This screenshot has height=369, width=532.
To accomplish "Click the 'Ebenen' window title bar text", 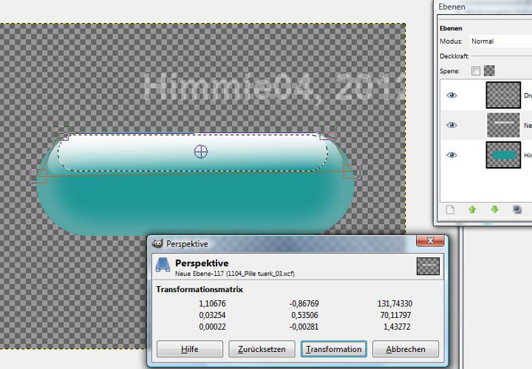I will (x=451, y=7).
